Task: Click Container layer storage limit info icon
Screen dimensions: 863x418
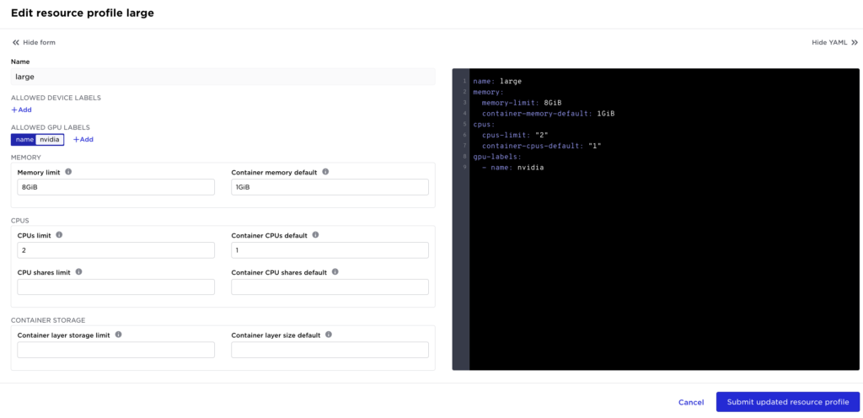Action: click(x=118, y=335)
